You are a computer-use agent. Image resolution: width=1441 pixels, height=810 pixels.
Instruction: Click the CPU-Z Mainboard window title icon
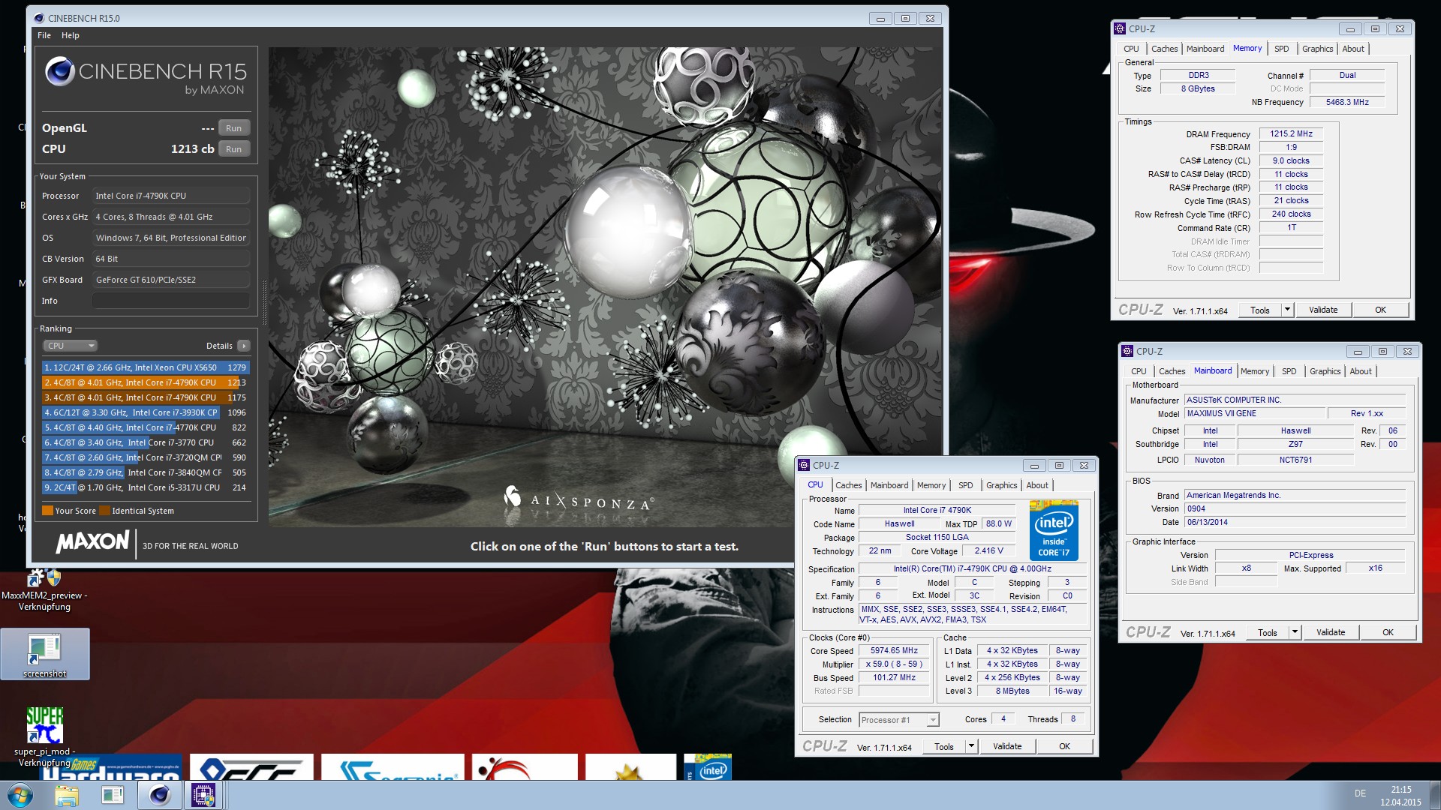[x=1127, y=351]
